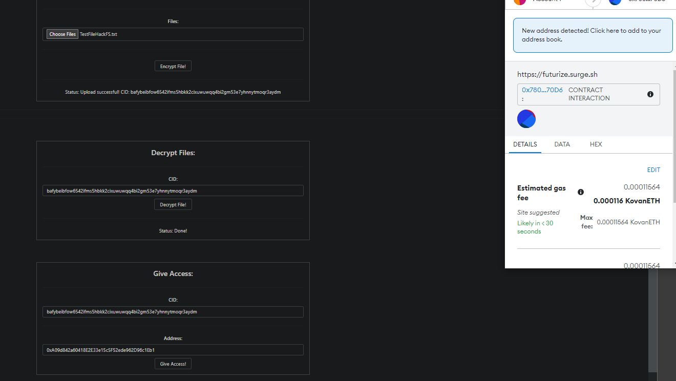Click the https://futurize.surge.sh origin text
Screen dimensions: 676x381
pyautogui.click(x=557, y=75)
